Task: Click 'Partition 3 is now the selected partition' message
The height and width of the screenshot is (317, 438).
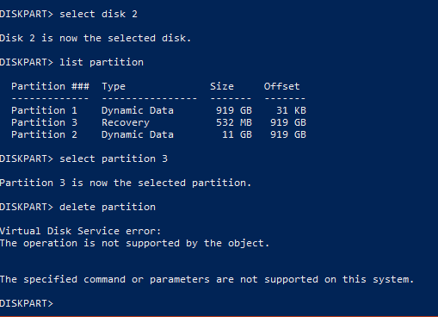Action: click(126, 183)
